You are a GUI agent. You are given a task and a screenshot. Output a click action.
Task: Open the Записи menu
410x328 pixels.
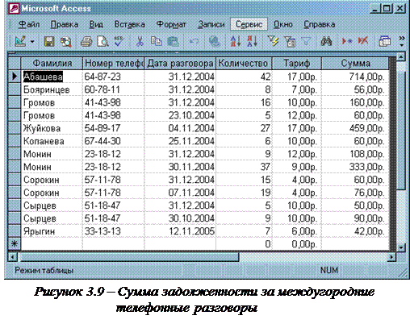pos(211,24)
